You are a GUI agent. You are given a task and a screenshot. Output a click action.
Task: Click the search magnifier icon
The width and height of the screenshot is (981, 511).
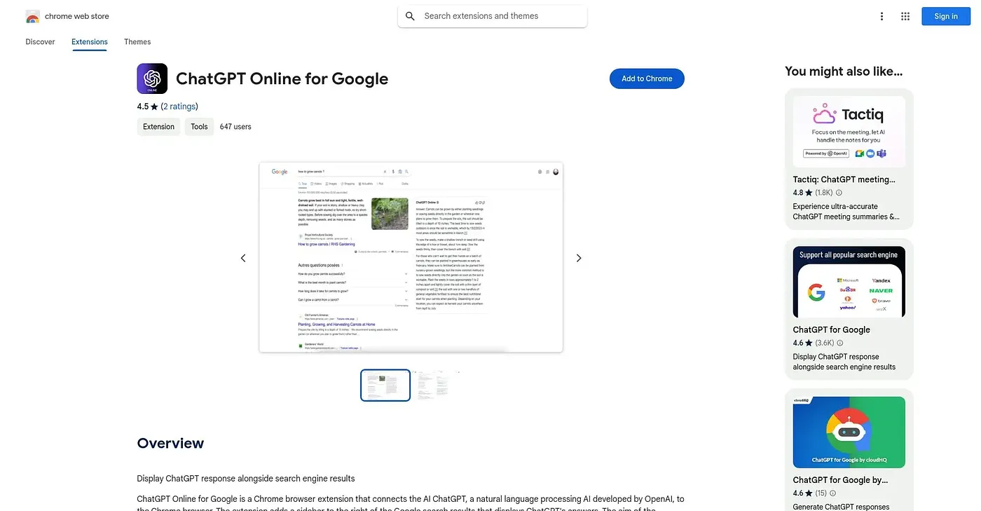point(410,16)
